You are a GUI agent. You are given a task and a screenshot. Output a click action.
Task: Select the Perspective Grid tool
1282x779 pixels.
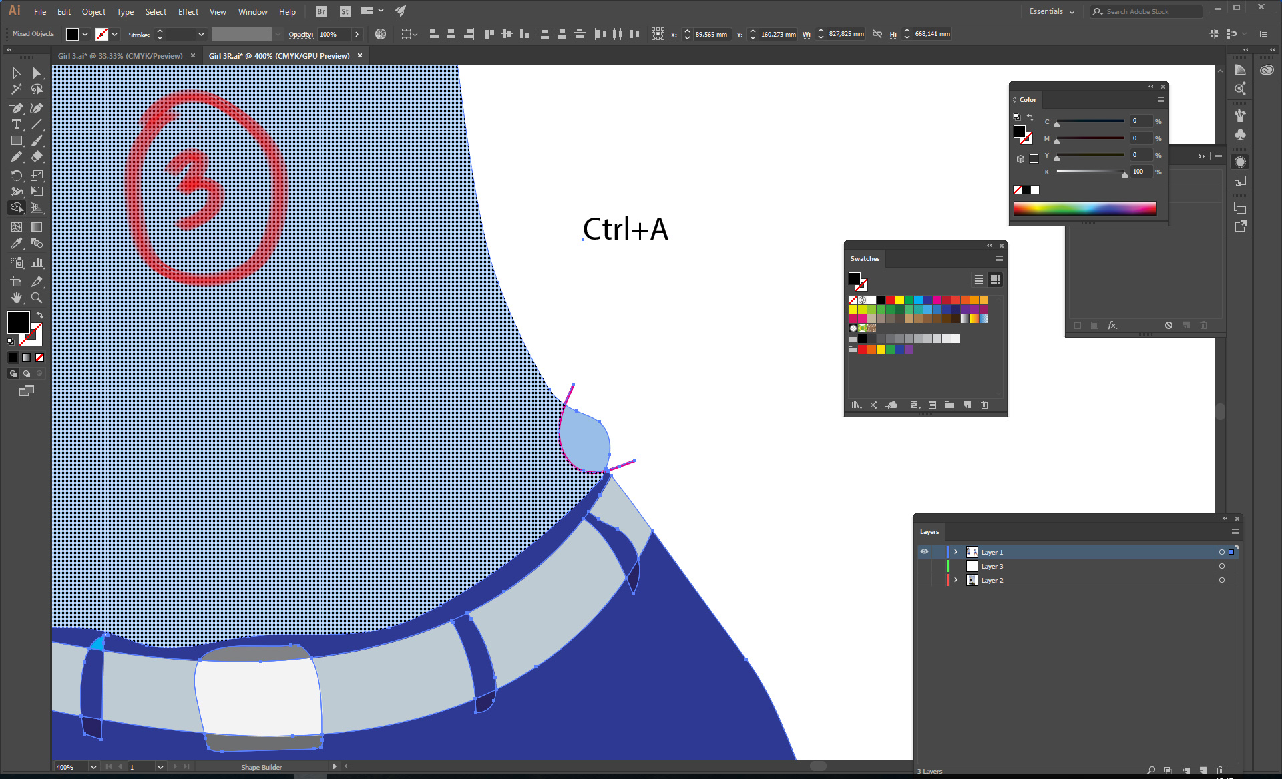tap(37, 208)
